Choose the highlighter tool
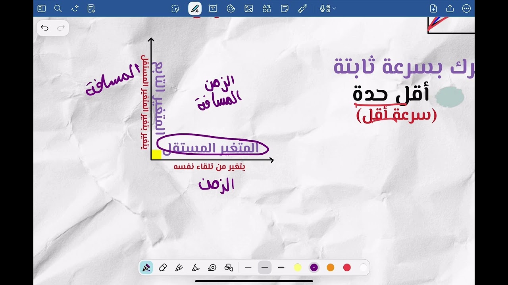The image size is (508, 285). click(x=195, y=268)
